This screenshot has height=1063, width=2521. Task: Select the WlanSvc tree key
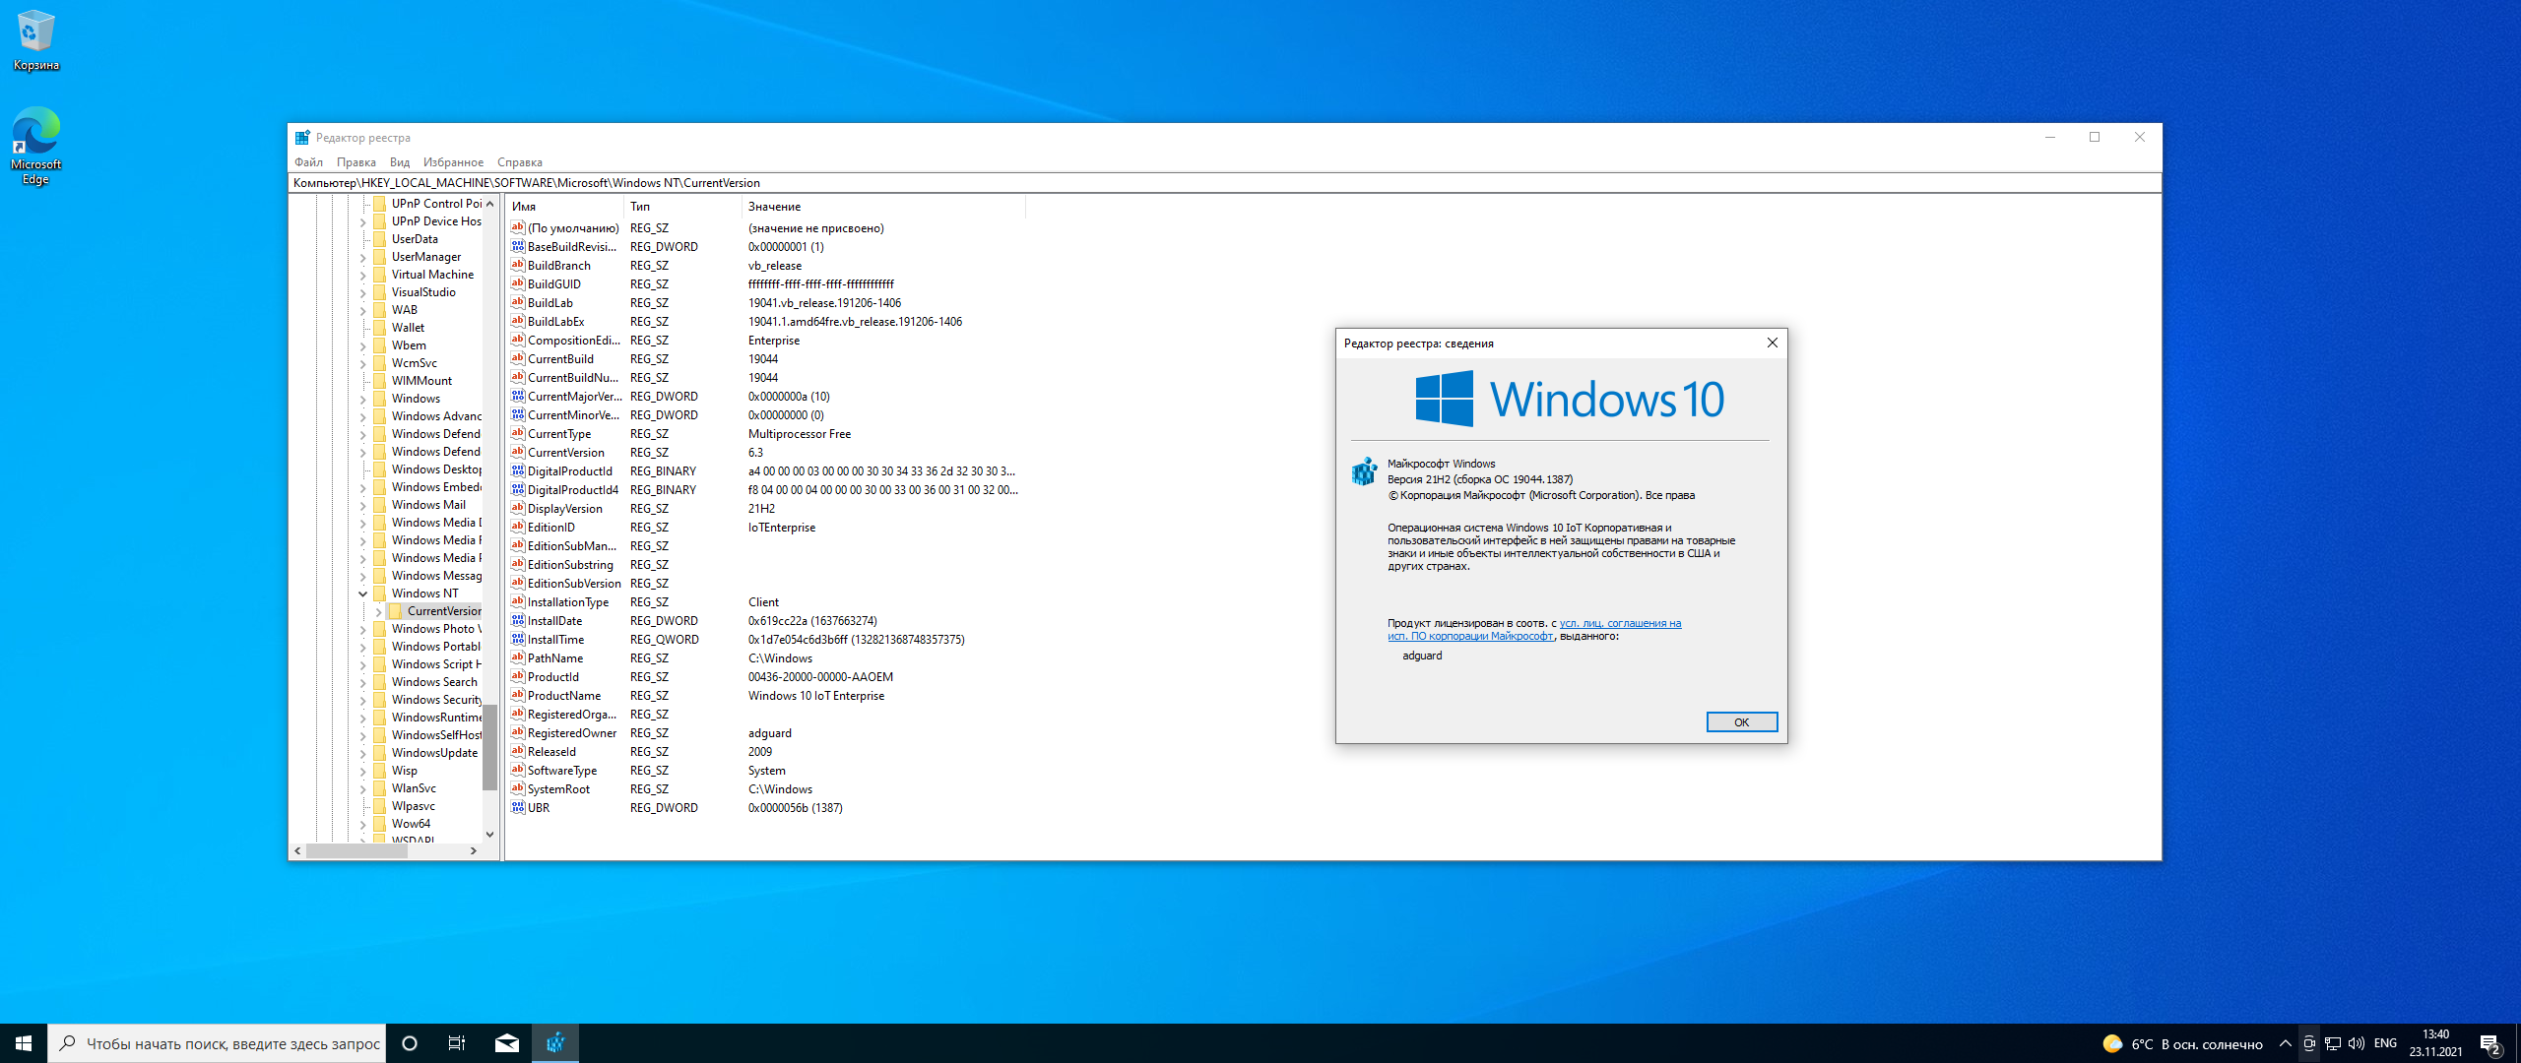[414, 788]
